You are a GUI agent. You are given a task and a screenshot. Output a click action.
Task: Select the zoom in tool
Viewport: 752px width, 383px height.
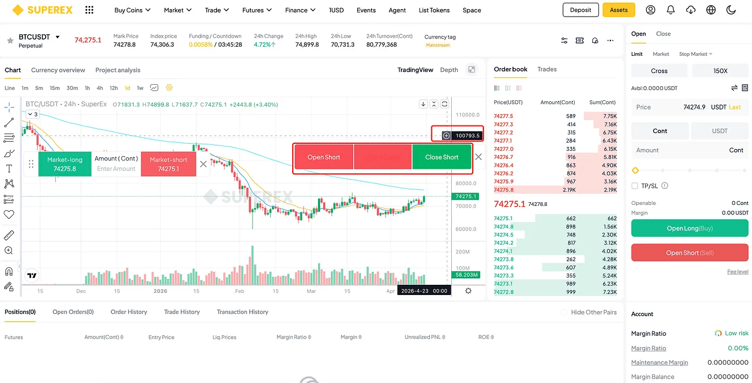[9, 251]
